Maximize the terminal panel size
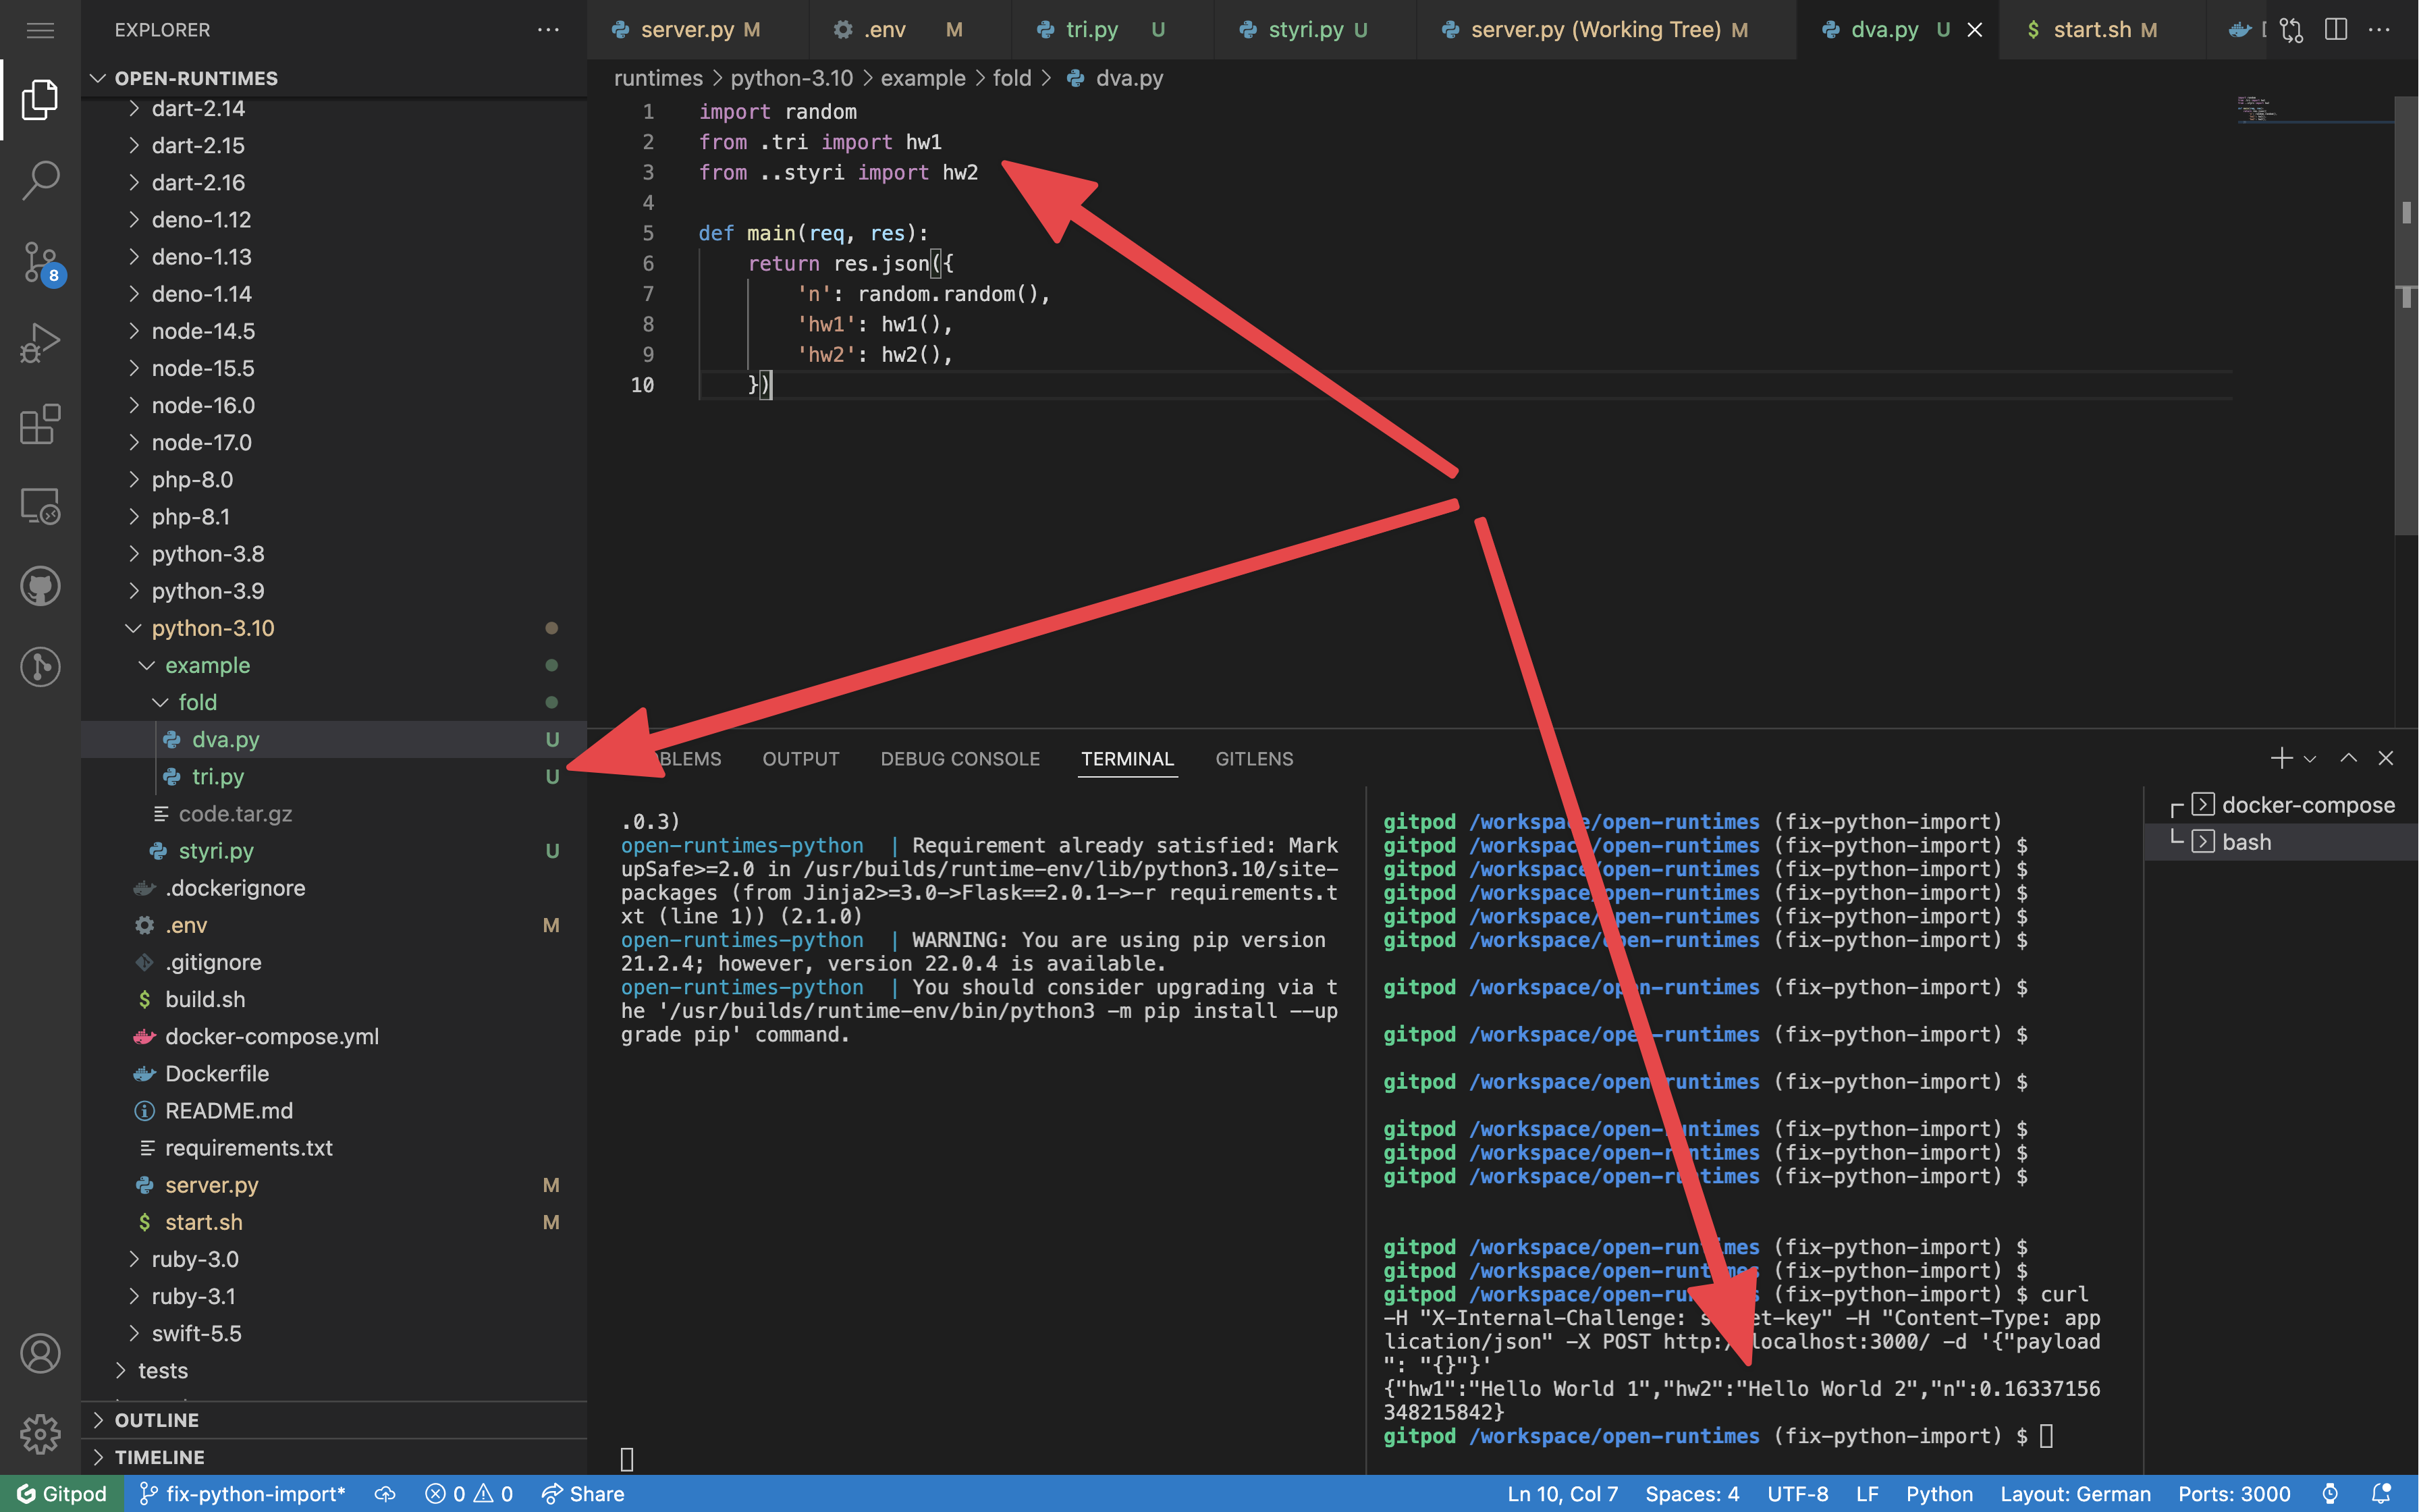The width and height of the screenshot is (2419, 1512). [x=2348, y=759]
